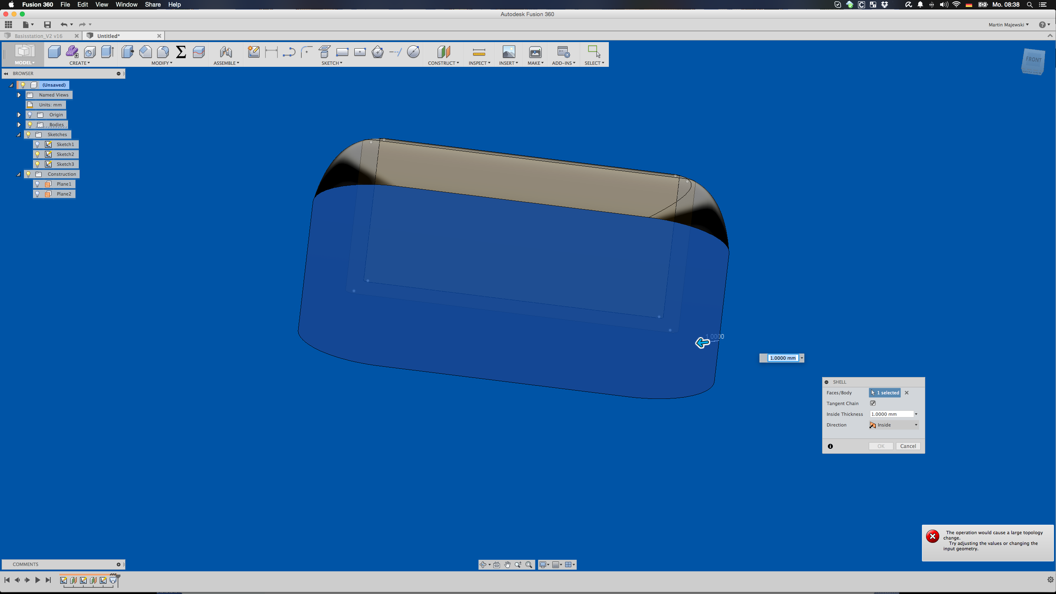Click the Inside Thickness input field
This screenshot has height=594, width=1056.
(891, 414)
